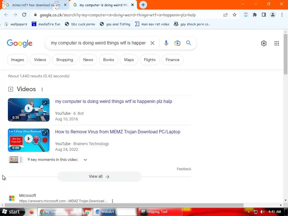The height and width of the screenshot is (216, 288).
Task: Click the 4:41 AM taskbar clock
Action: click(274, 212)
